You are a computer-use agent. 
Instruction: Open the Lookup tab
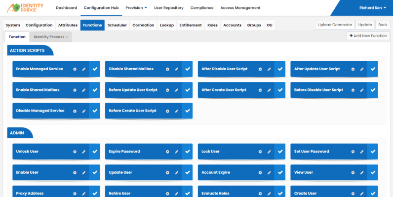(x=167, y=25)
